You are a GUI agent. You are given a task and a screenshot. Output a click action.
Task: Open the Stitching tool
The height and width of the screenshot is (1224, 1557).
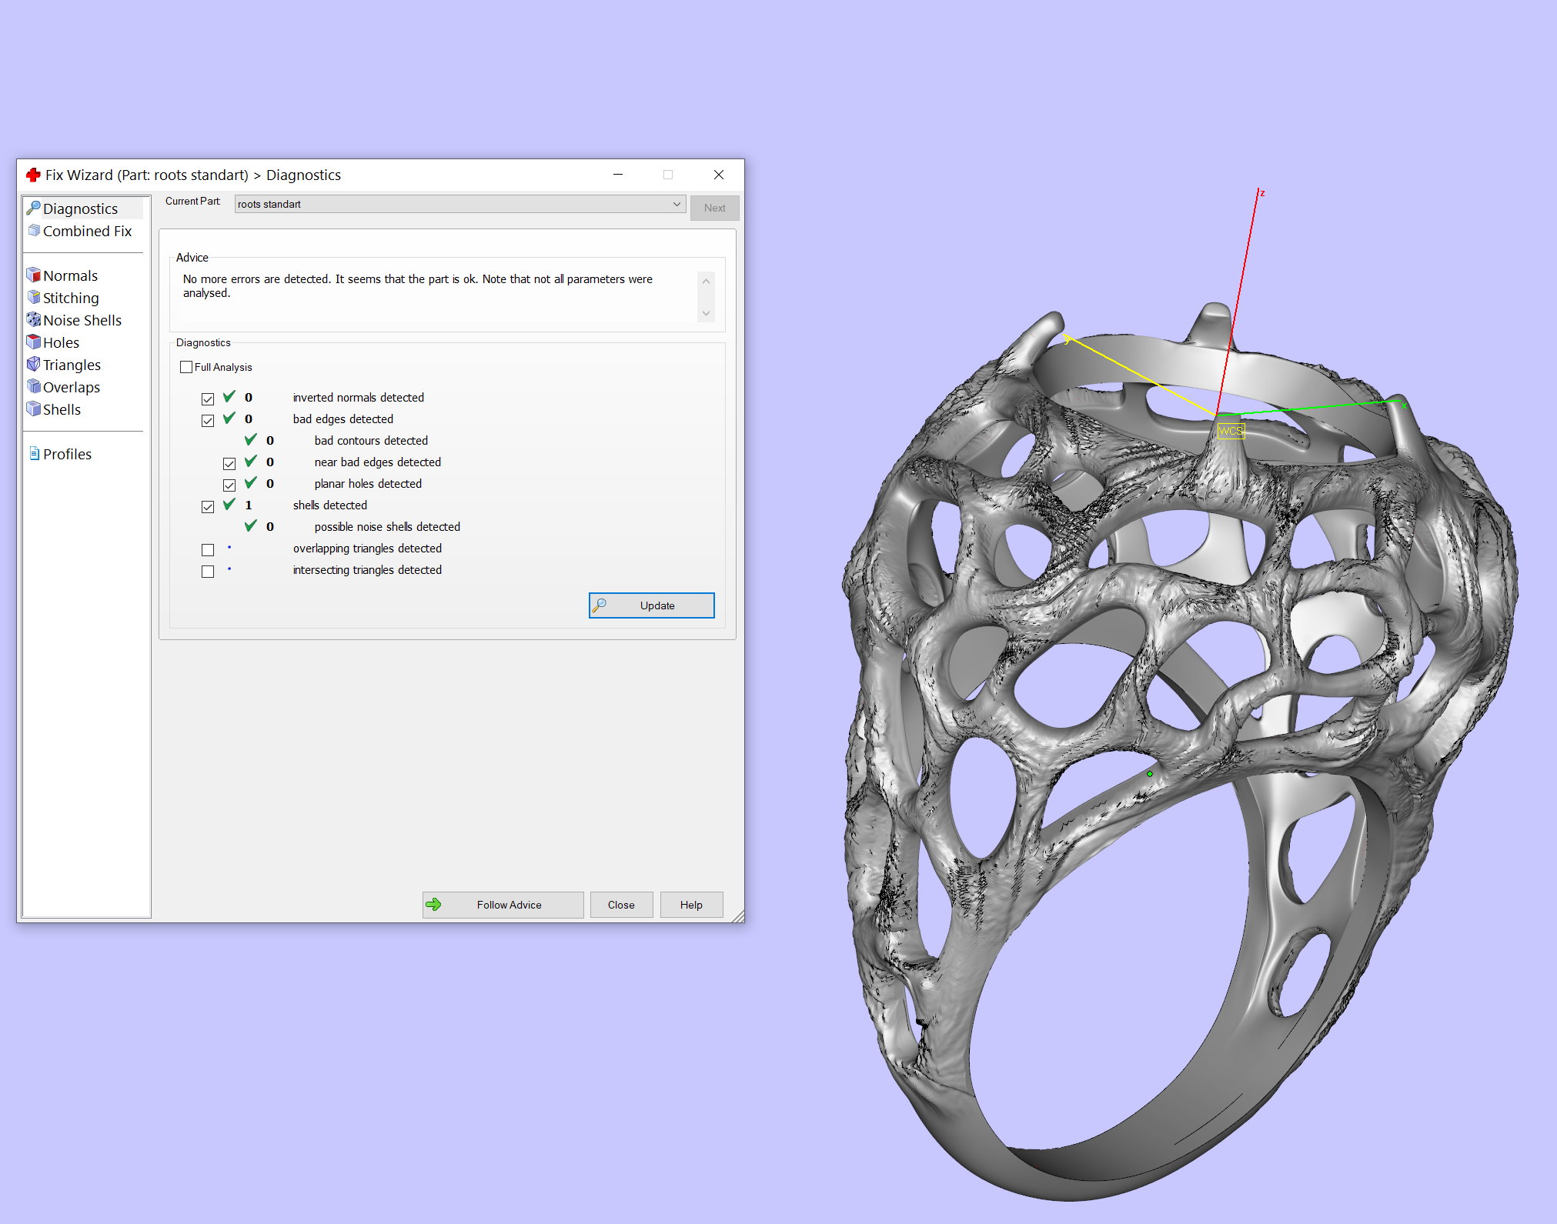70,298
